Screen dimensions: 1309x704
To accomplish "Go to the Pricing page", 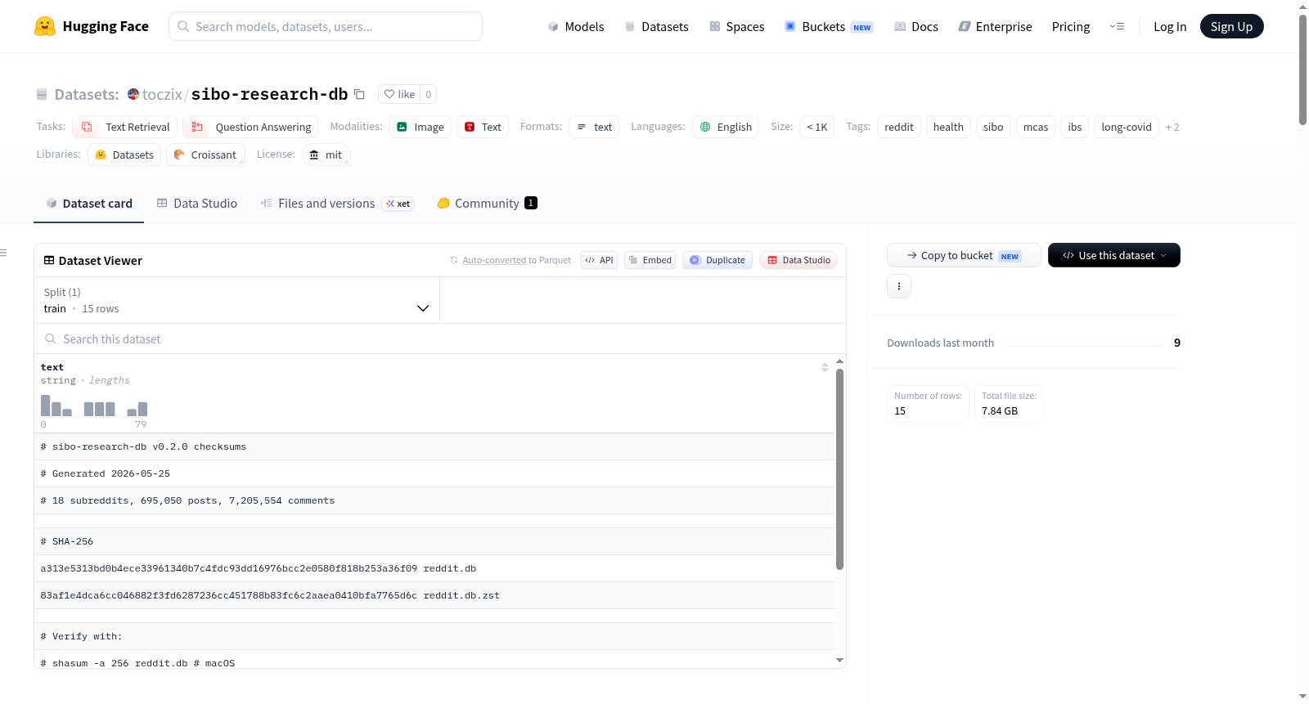I will click(1071, 26).
